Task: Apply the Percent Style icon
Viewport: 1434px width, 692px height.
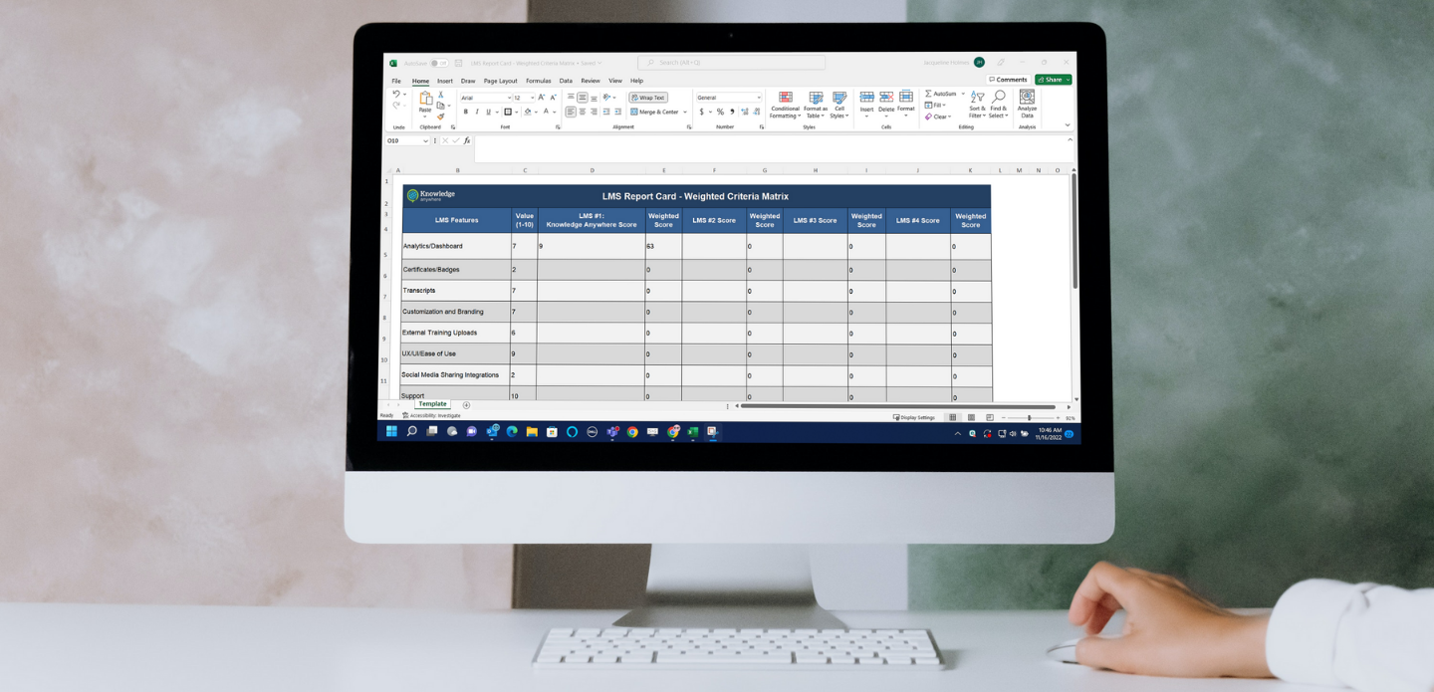Action: point(720,111)
